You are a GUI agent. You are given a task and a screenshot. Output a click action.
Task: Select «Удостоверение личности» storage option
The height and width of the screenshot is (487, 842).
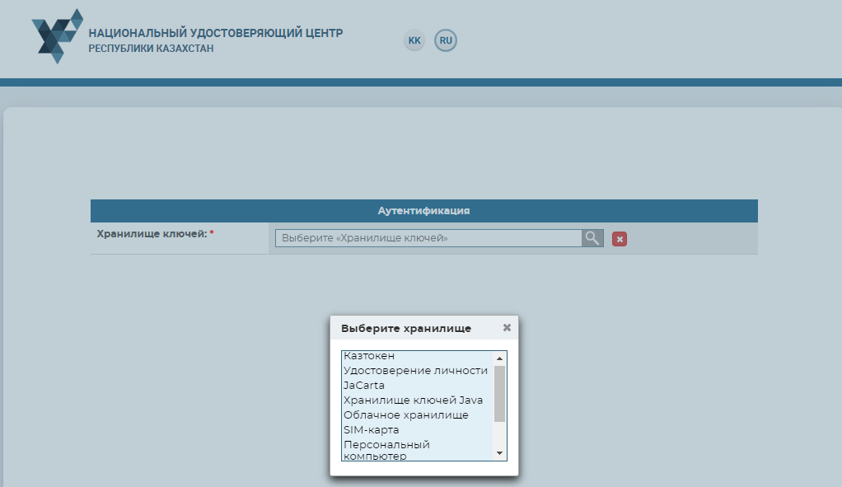coord(415,370)
